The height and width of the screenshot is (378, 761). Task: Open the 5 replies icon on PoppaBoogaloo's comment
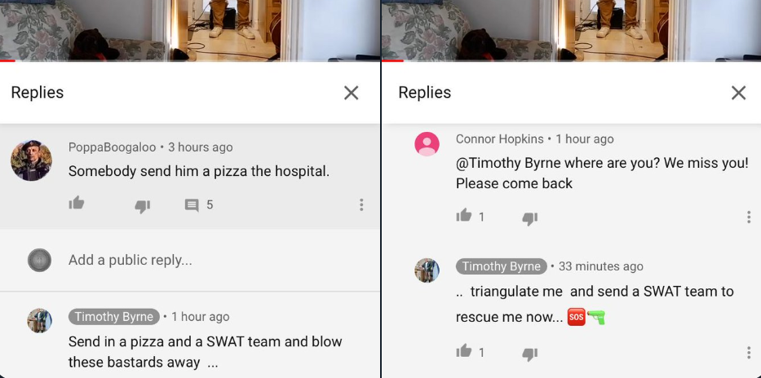(x=192, y=205)
